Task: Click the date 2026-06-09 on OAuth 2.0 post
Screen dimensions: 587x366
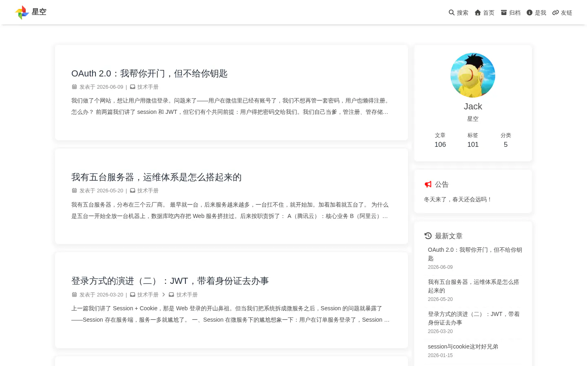Action: click(x=110, y=87)
